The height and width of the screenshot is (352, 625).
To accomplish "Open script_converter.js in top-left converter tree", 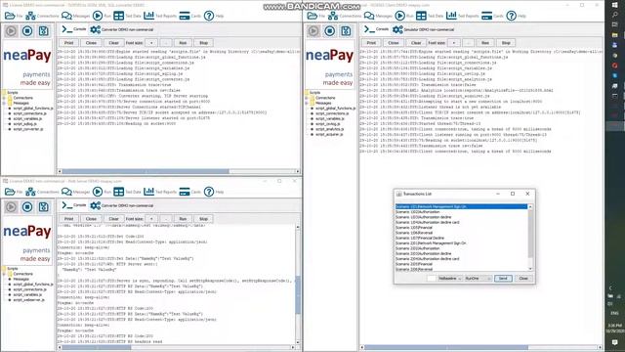I will click(x=28, y=129).
